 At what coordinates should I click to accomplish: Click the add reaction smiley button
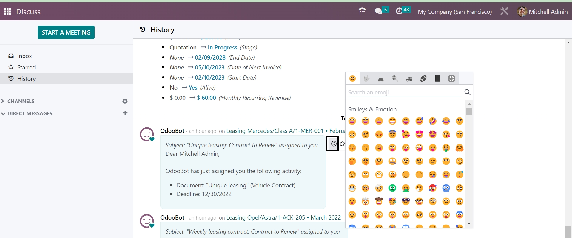click(x=333, y=144)
